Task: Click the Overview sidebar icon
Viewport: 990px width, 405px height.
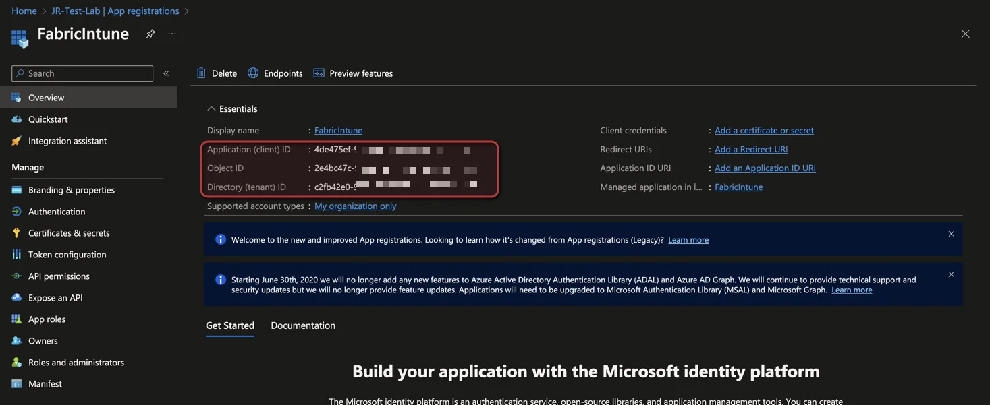Action: 16,98
